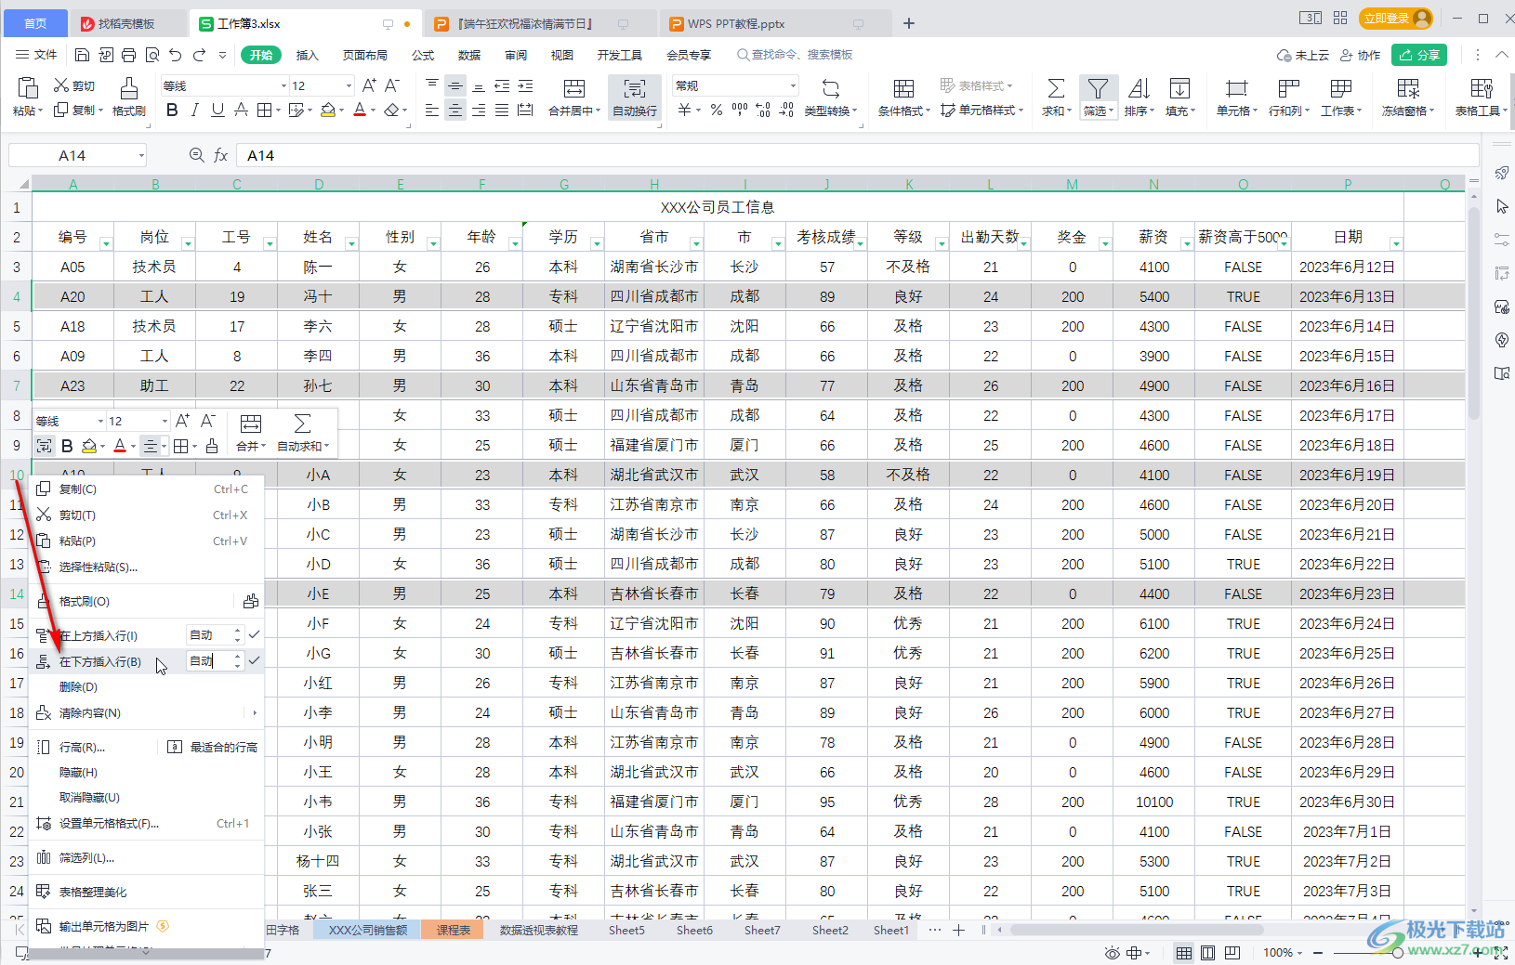Click the Redo arrow icon
Viewport: 1515px width, 965px height.
199,55
